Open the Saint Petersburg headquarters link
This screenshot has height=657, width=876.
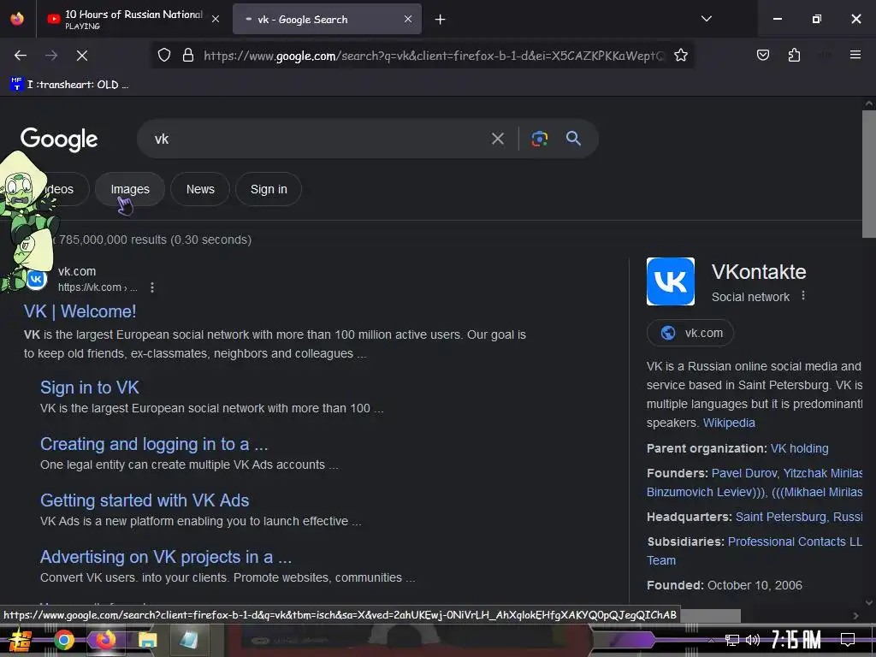coord(799,517)
